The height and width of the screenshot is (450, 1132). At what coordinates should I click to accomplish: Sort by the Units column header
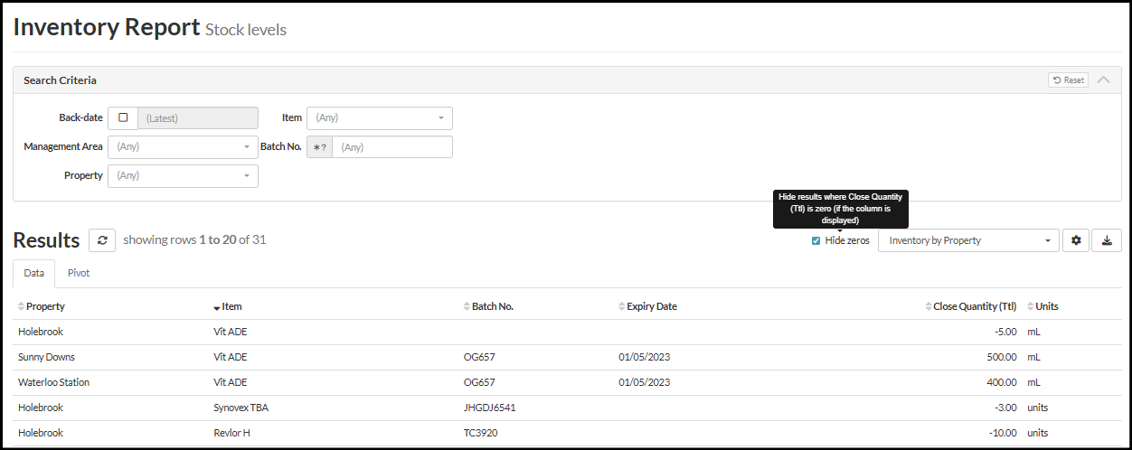pyautogui.click(x=1047, y=306)
